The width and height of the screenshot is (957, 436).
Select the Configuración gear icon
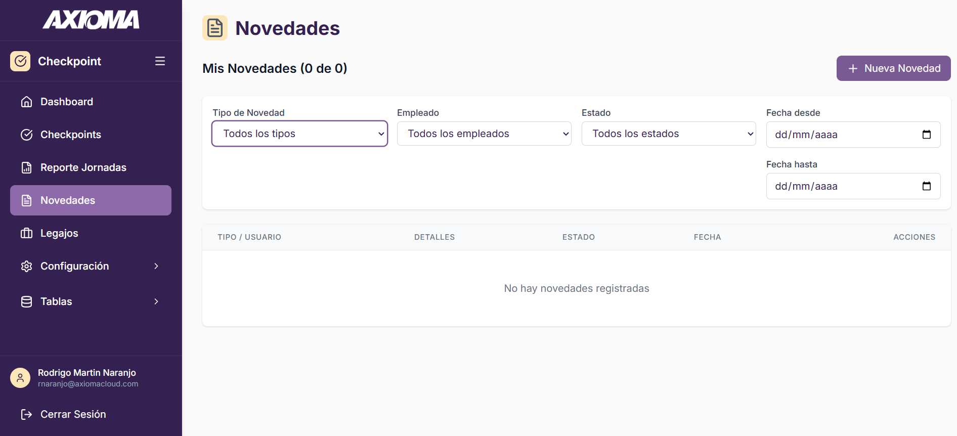click(x=26, y=266)
